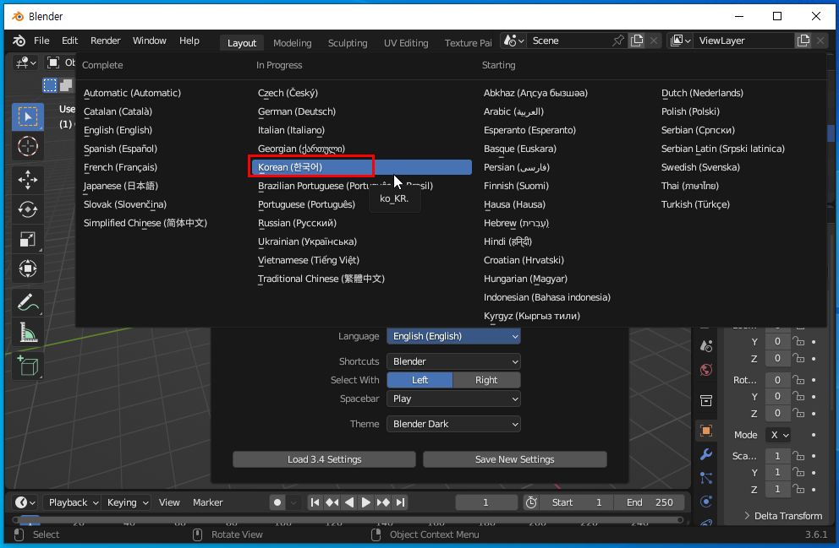Screen dimensions: 839x548
Task: Select Korean from the language list
Action: click(362, 167)
